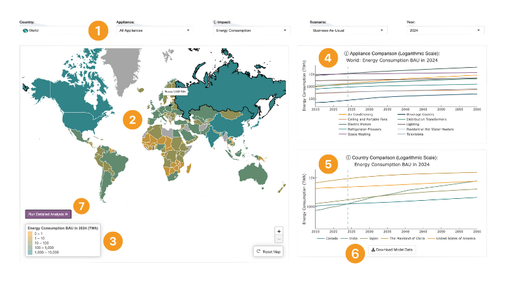Open the Country selector showing World

(58, 30)
